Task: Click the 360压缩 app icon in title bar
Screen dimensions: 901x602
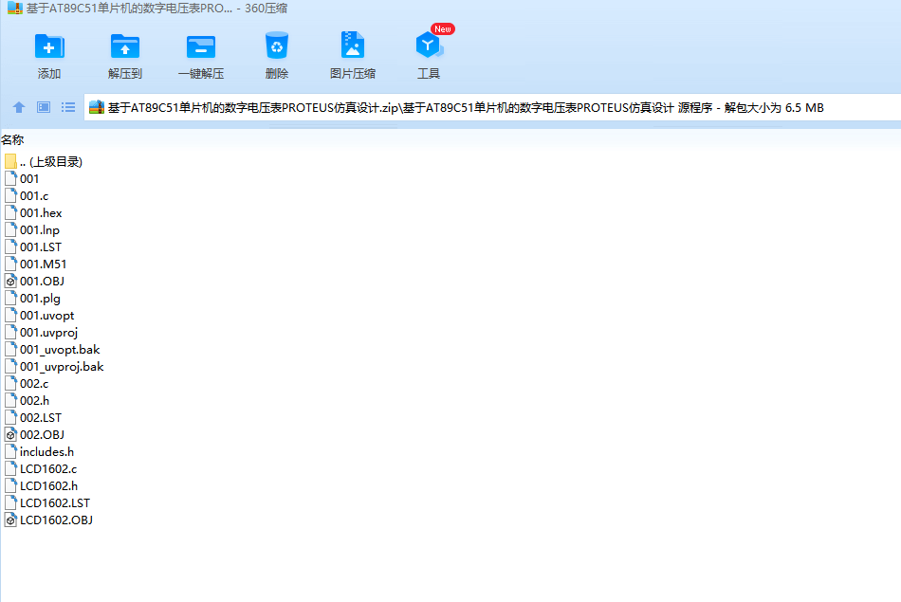Action: (14, 8)
